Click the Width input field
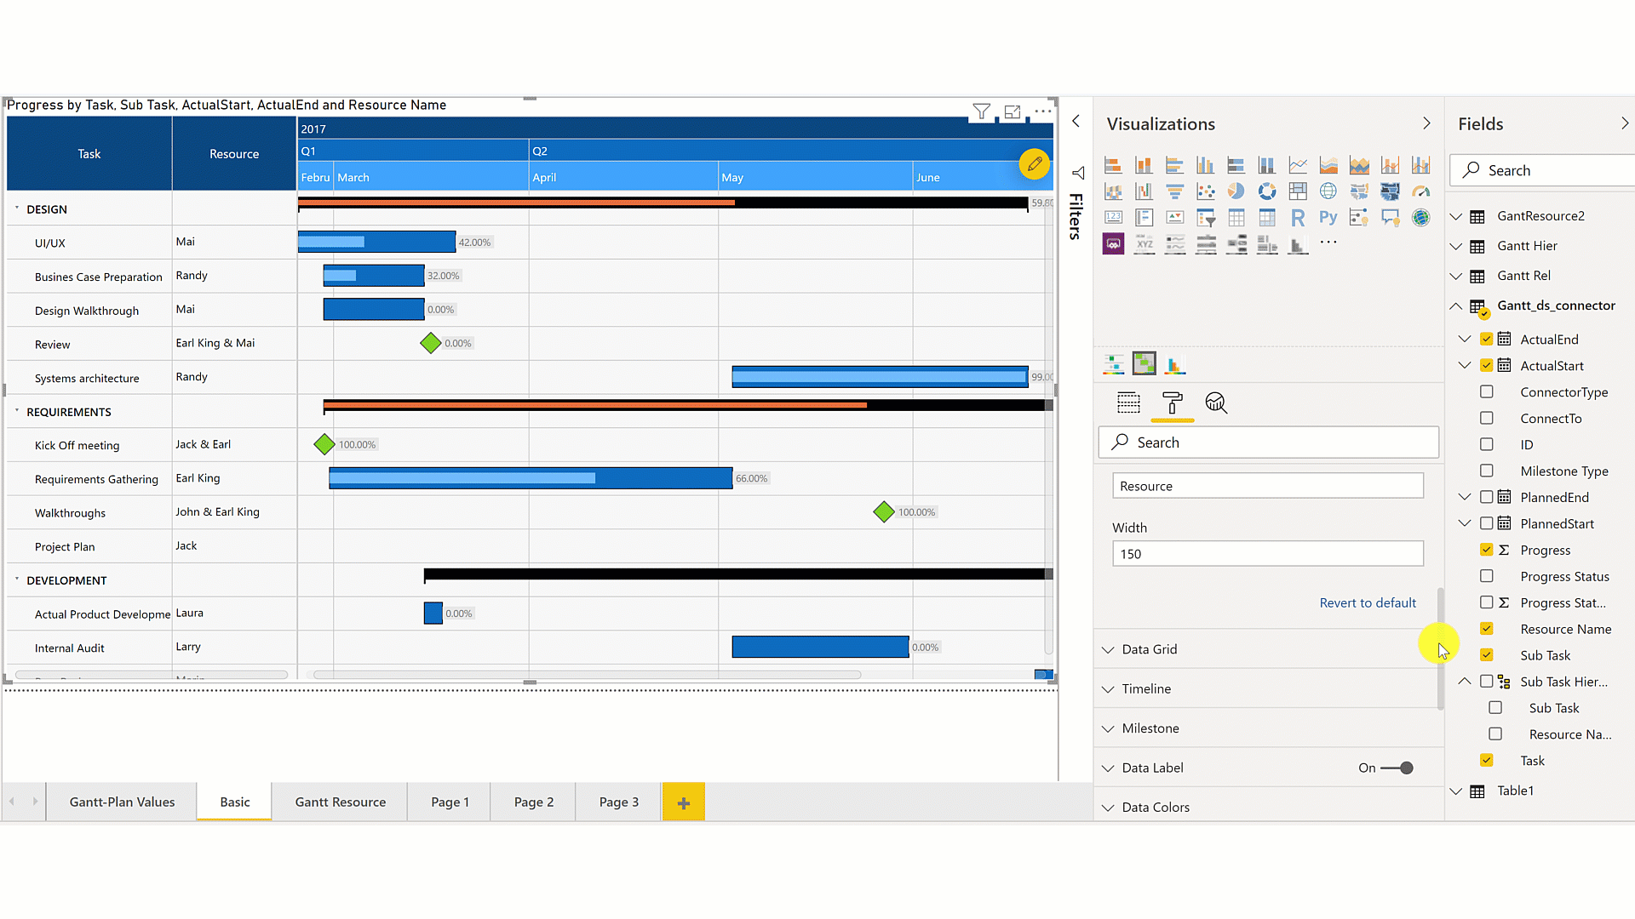This screenshot has width=1635, height=919. (1267, 554)
